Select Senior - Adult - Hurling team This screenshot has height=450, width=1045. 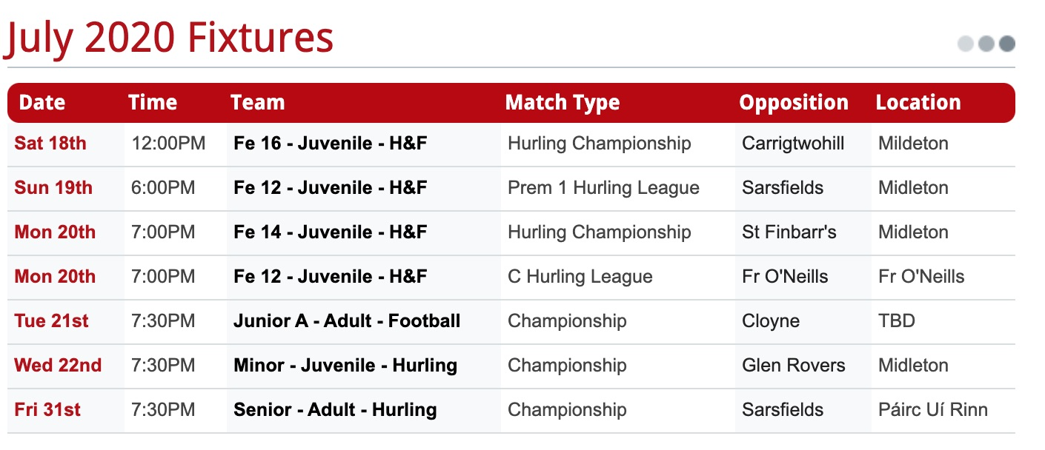pos(335,410)
